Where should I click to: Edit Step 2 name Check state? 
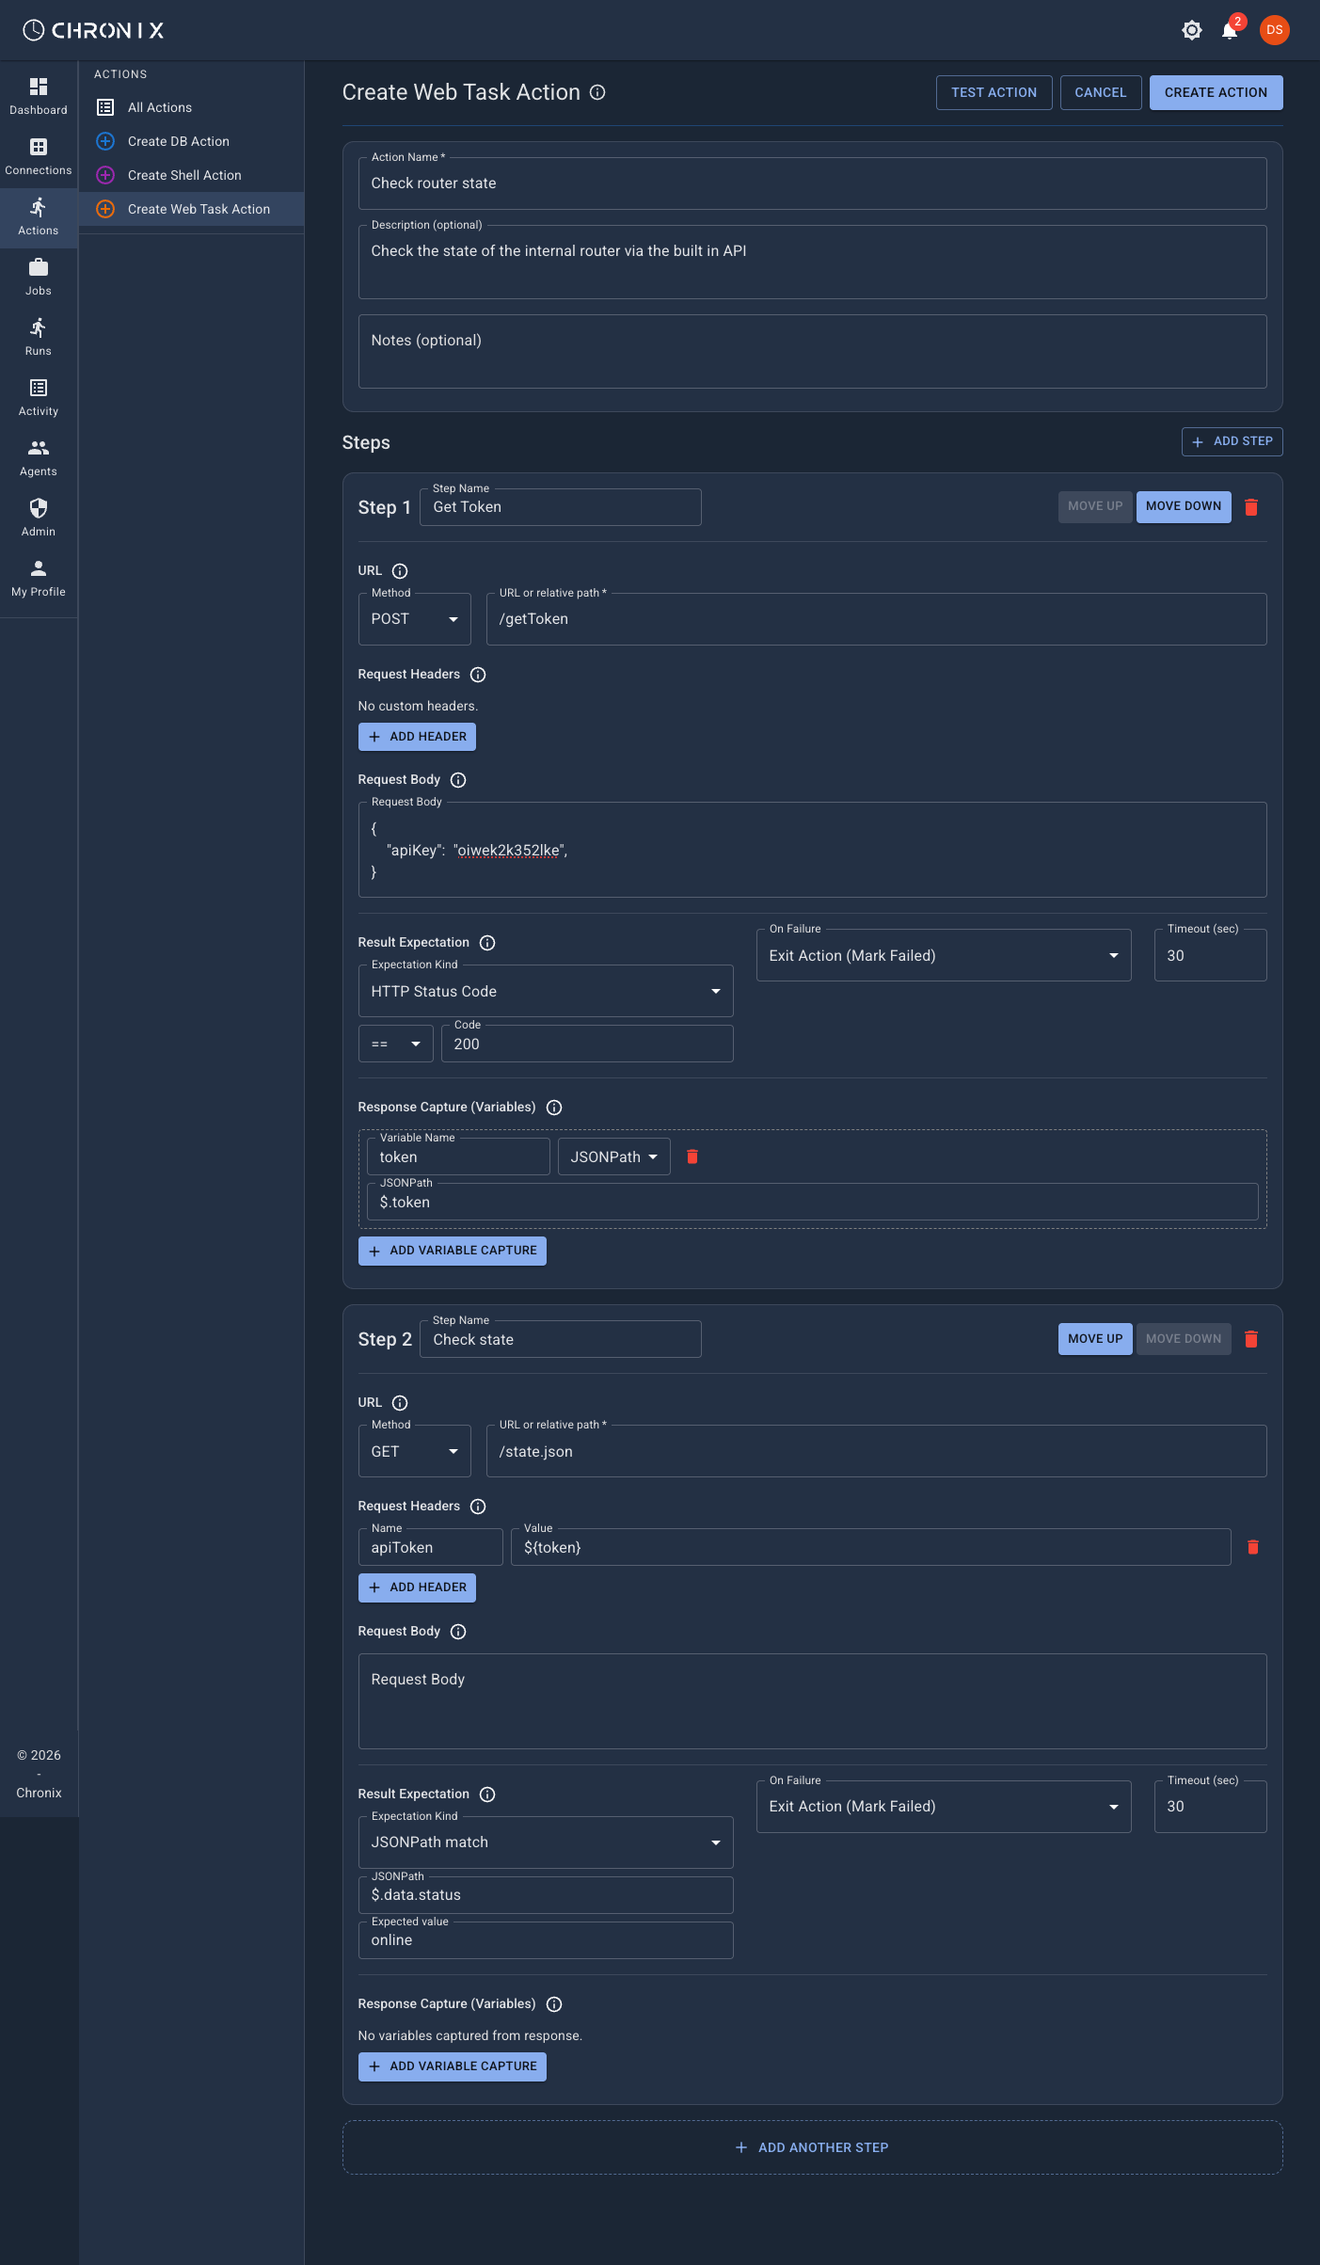coord(561,1339)
